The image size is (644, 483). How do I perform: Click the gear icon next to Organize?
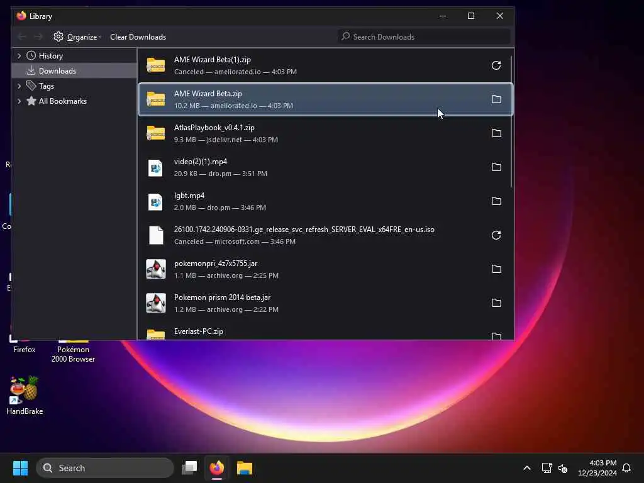point(58,36)
